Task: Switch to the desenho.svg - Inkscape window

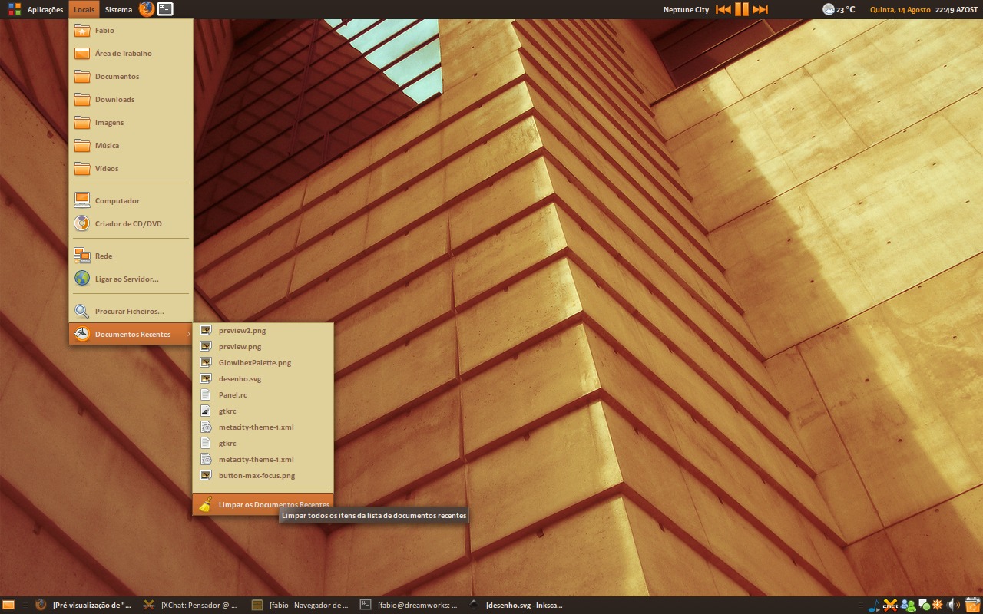Action: pos(516,605)
